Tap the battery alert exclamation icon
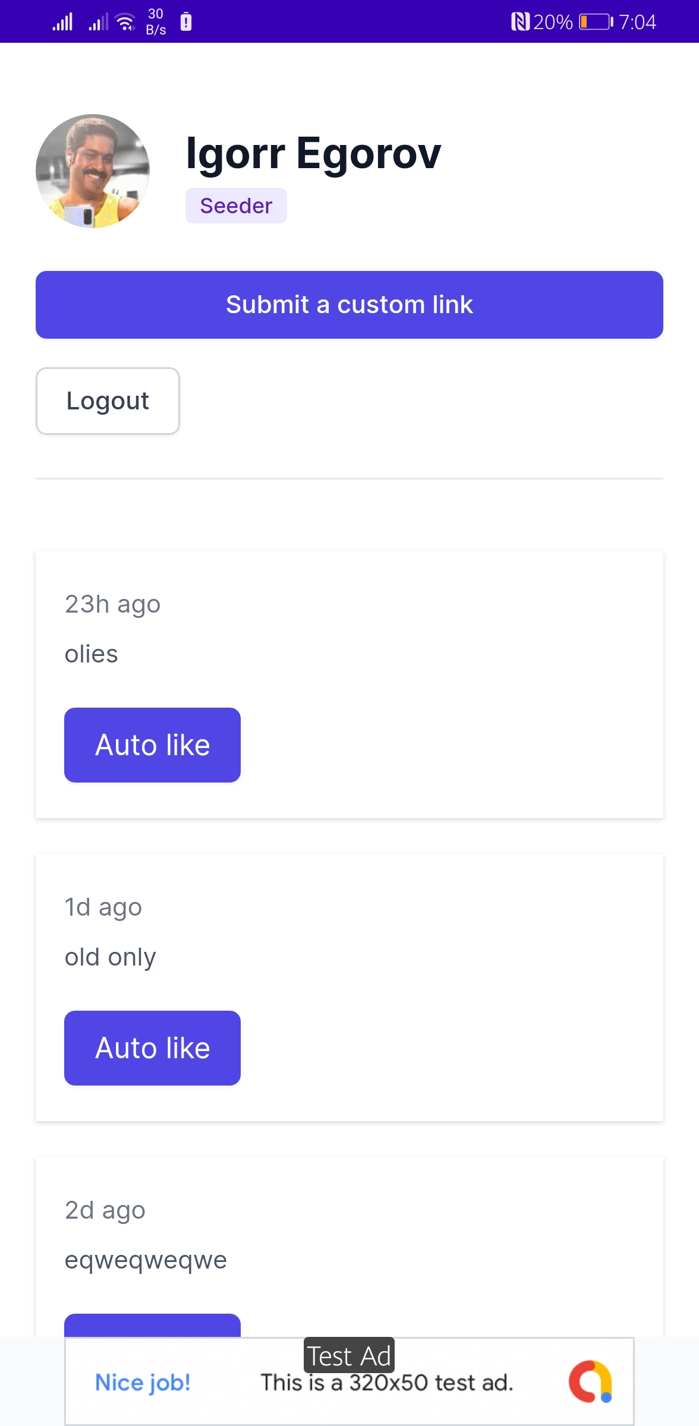 (186, 21)
